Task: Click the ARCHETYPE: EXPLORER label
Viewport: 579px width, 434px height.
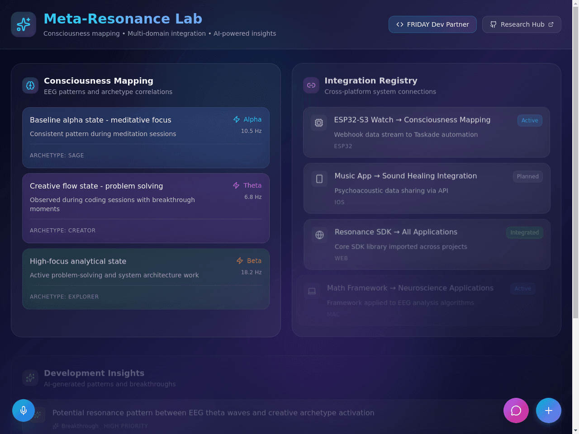Action: pos(64,297)
